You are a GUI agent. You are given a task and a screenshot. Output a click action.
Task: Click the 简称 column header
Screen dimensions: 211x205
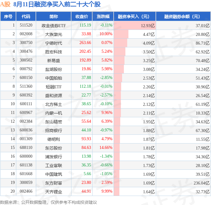(x=54, y=17)
